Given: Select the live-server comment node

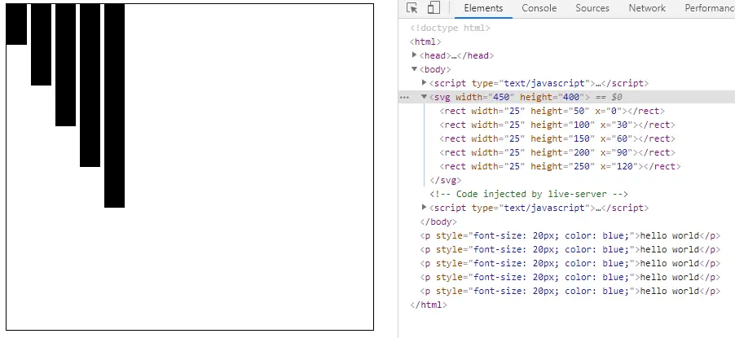Looking at the screenshot, I should [529, 194].
